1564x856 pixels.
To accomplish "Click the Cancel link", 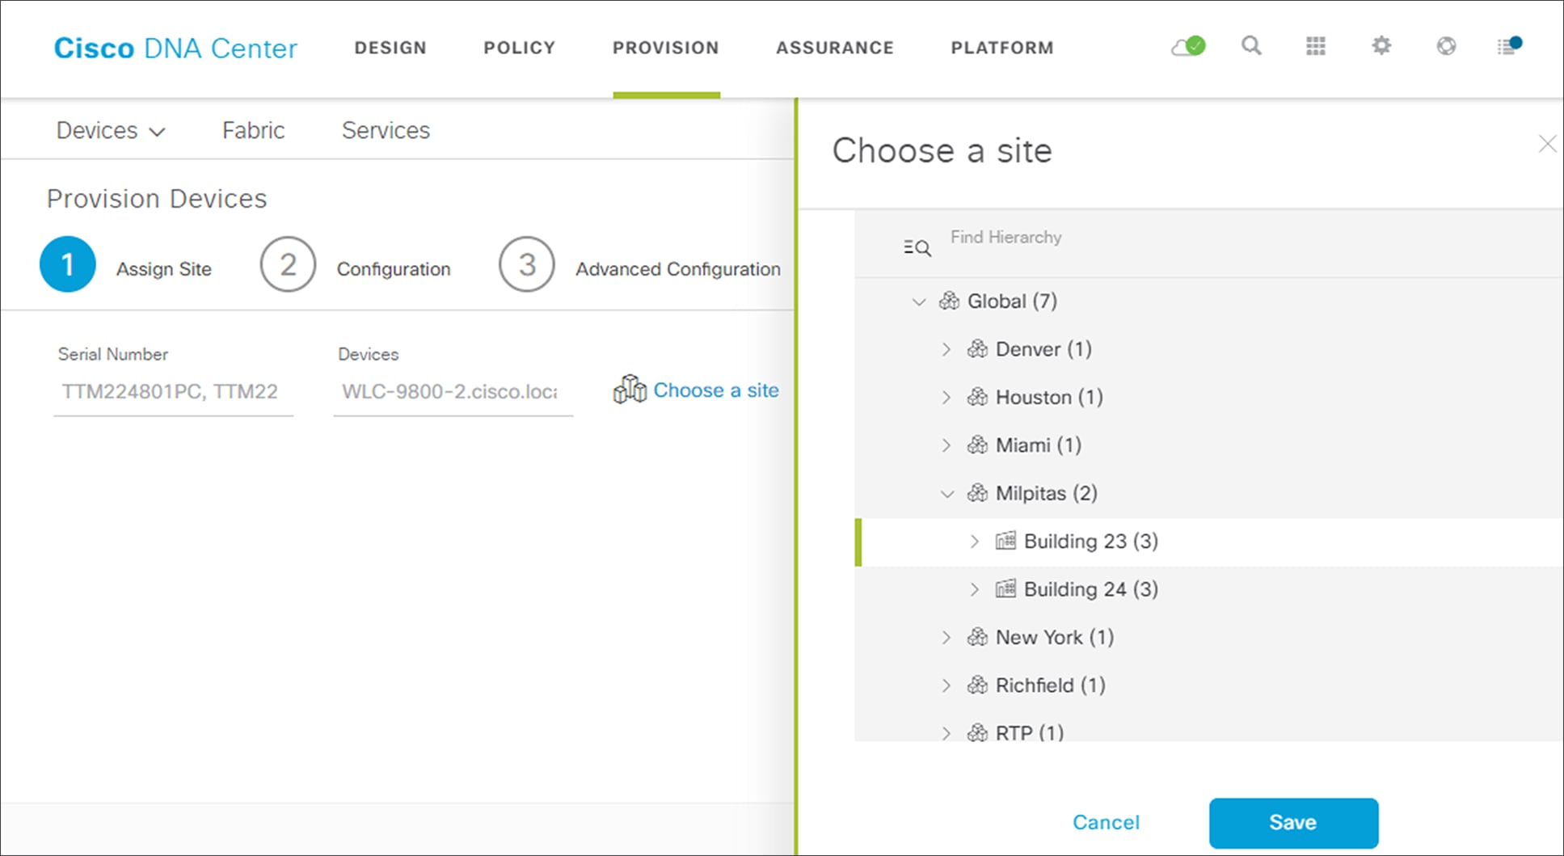I will tap(1106, 822).
